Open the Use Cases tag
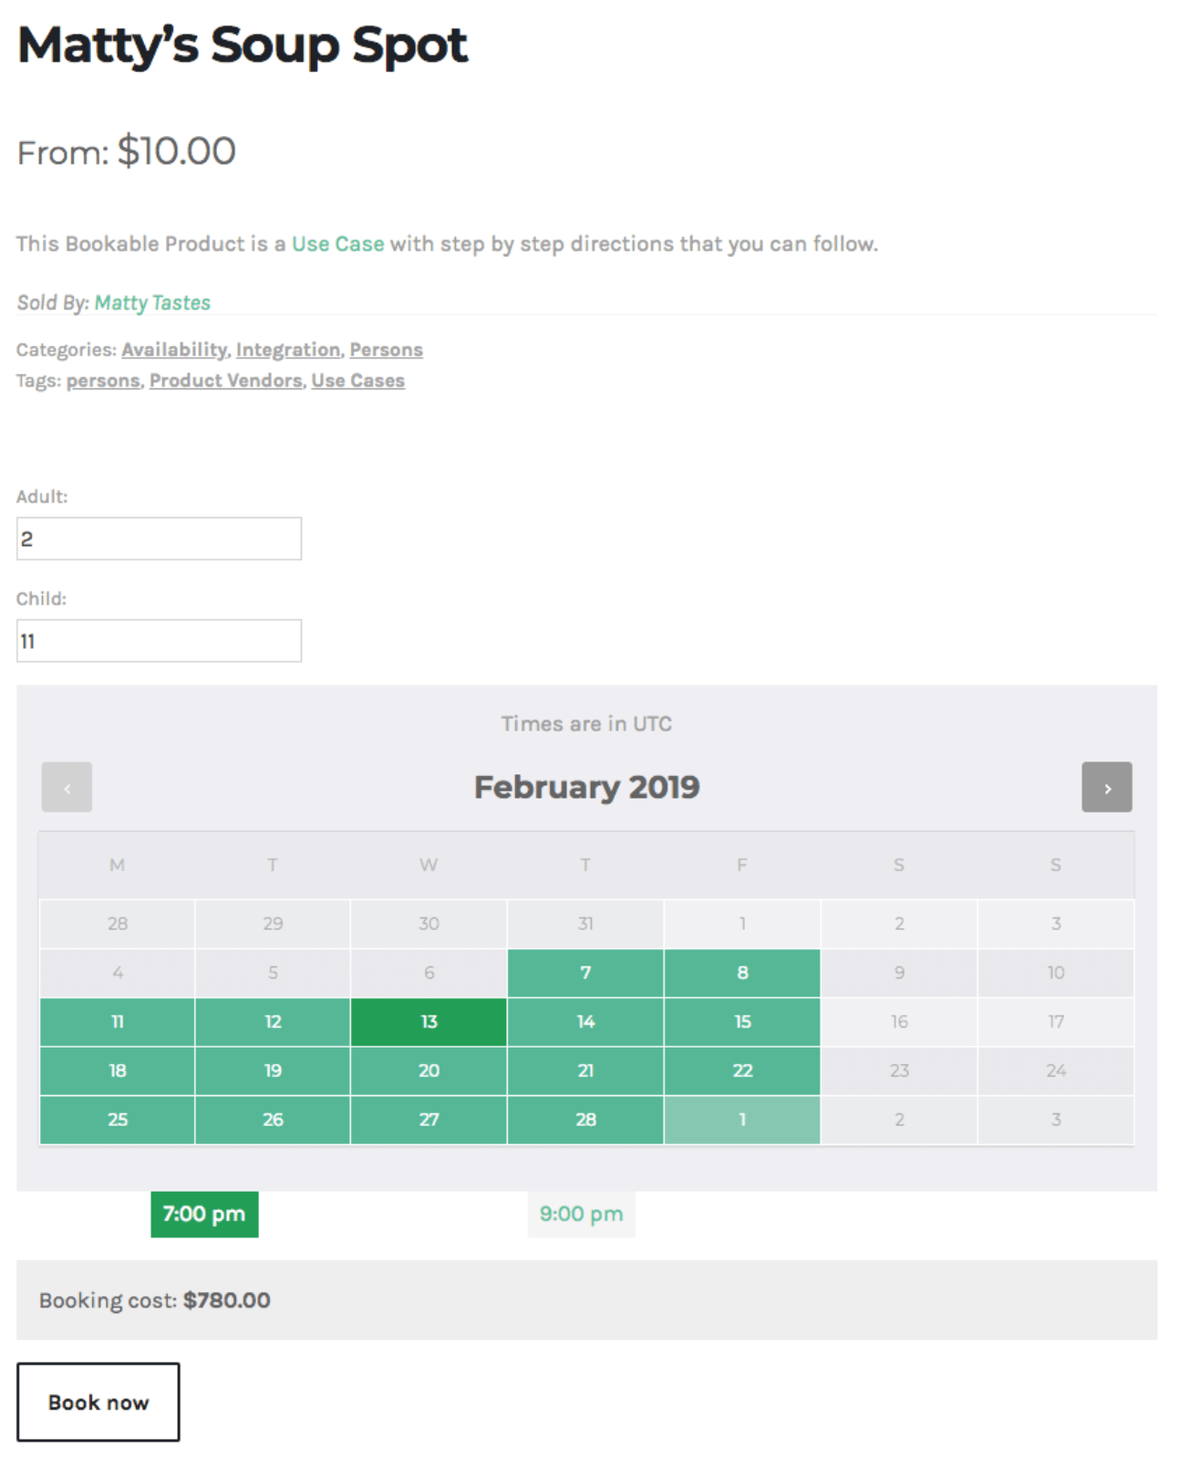 pyautogui.click(x=357, y=381)
